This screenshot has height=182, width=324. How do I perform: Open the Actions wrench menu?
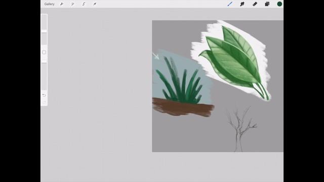point(62,4)
